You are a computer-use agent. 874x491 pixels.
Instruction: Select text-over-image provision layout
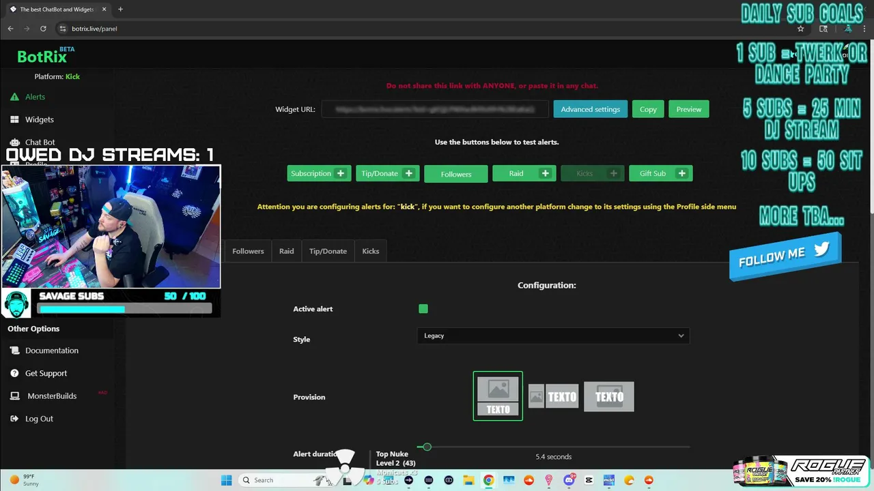tap(609, 396)
